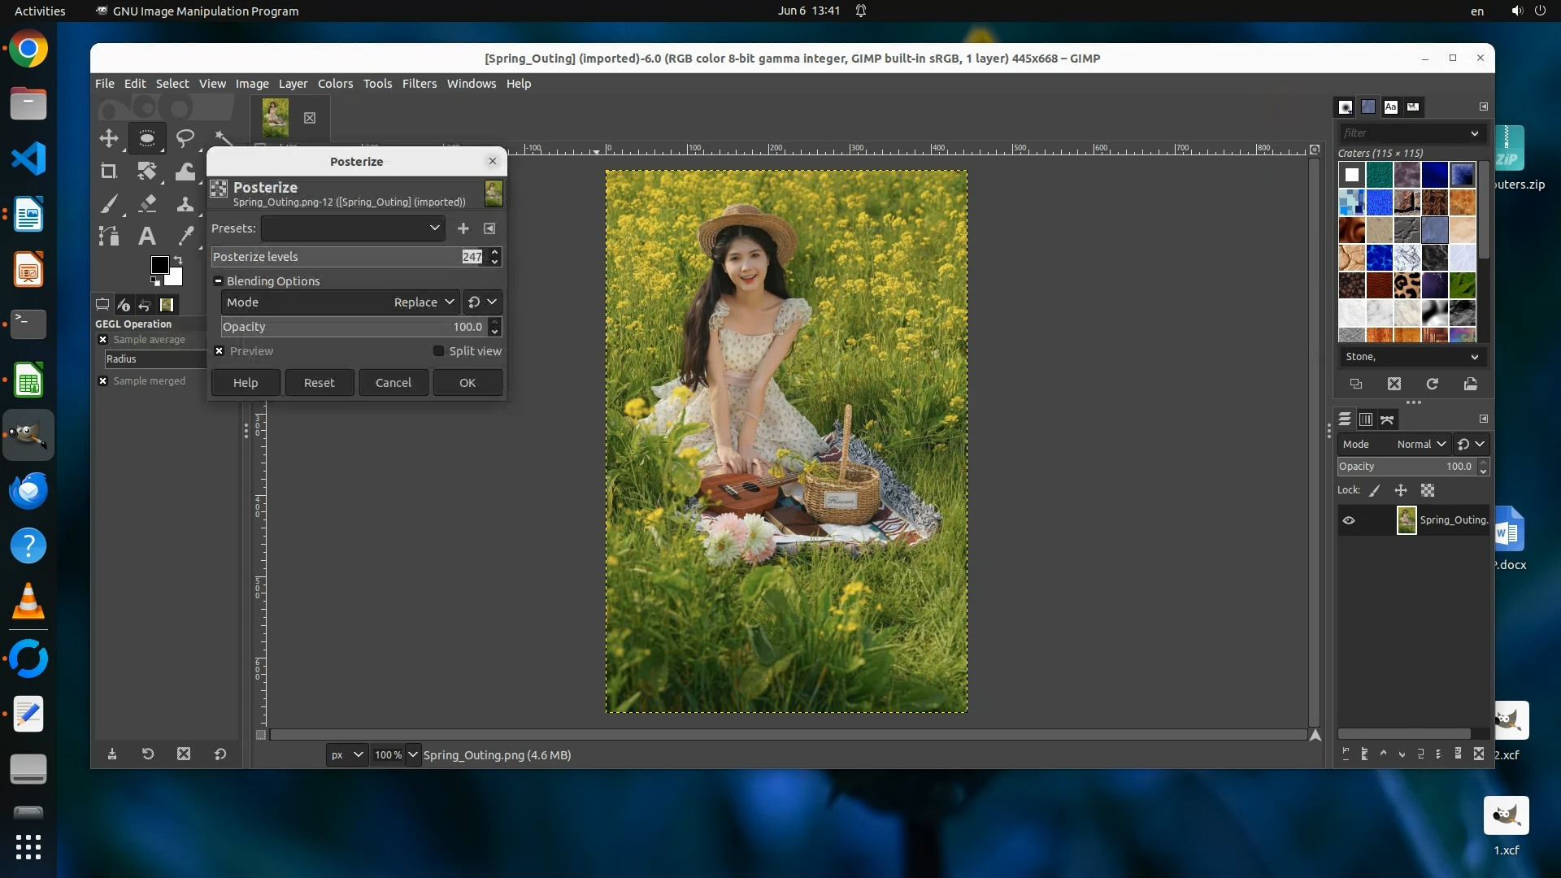Select the Eraser tool
The height and width of the screenshot is (878, 1561).
pyautogui.click(x=147, y=203)
